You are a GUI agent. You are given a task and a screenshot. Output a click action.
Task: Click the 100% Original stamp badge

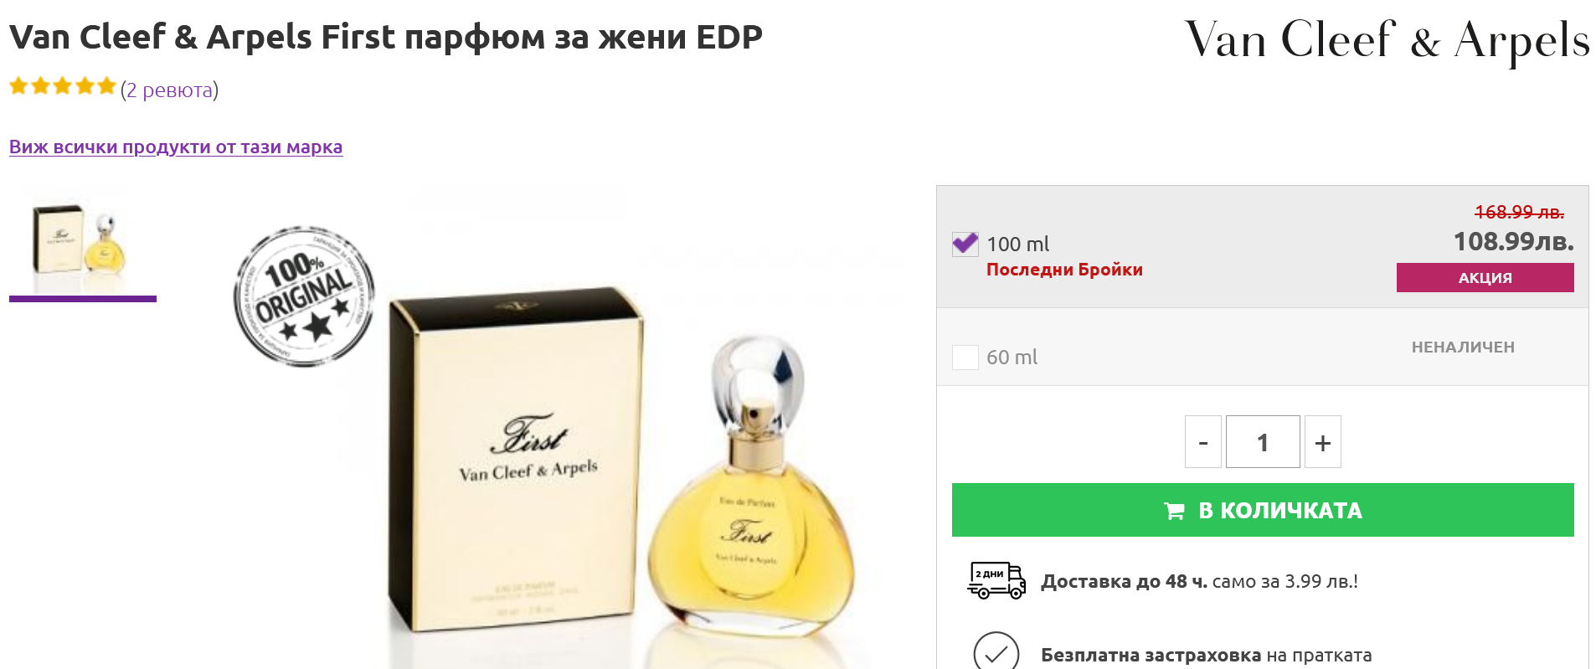304,296
